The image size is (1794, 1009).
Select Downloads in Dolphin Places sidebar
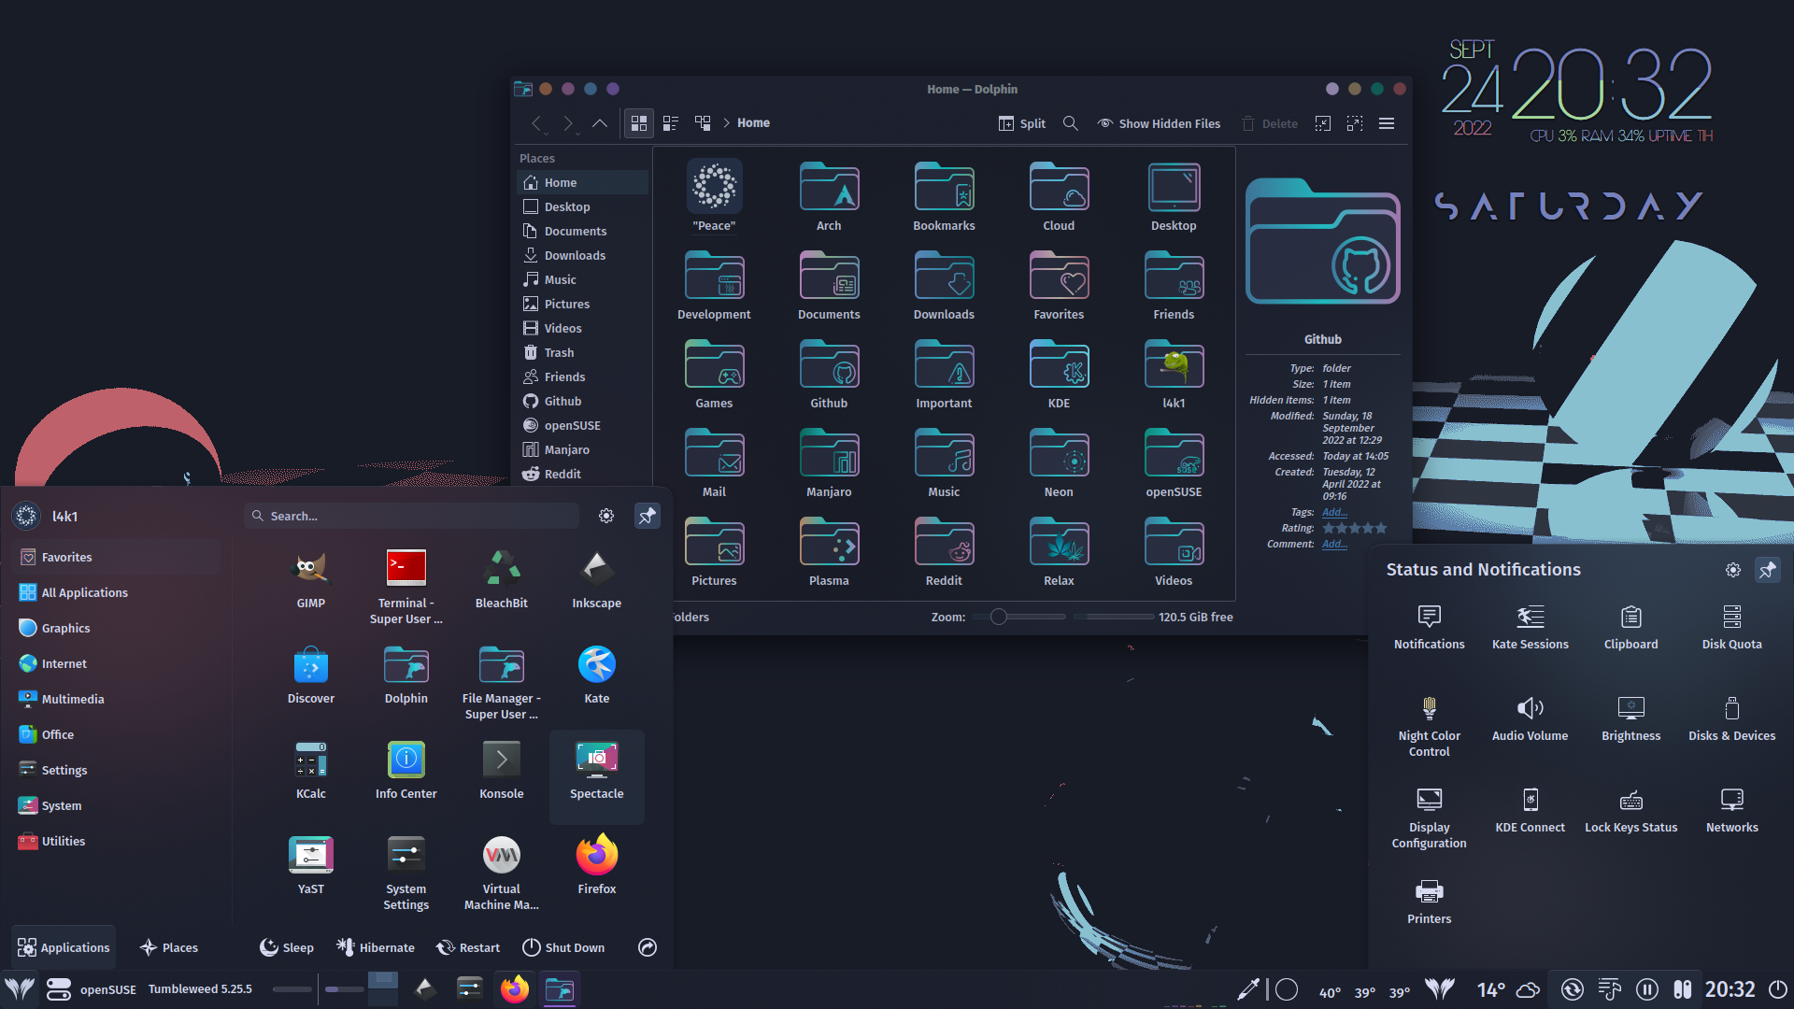582,255
